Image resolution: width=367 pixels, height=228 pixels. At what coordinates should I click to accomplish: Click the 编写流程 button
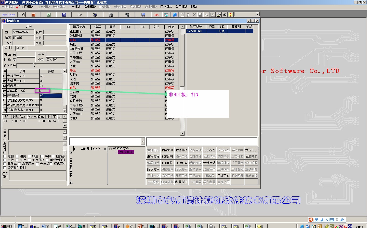(x=153, y=157)
